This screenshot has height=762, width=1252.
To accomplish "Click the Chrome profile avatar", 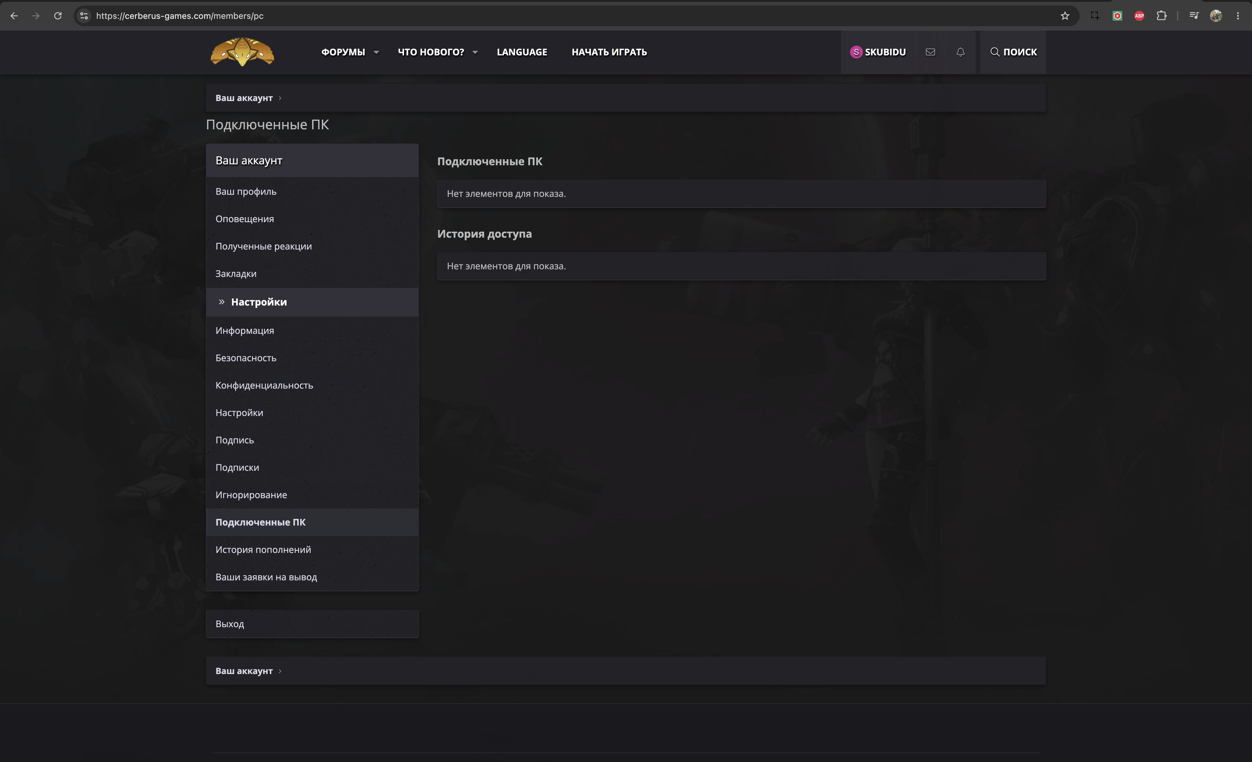I will click(x=1215, y=16).
